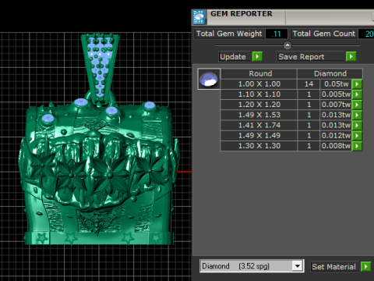Click the Save Report button
The width and height of the screenshot is (374, 281).
[311, 56]
